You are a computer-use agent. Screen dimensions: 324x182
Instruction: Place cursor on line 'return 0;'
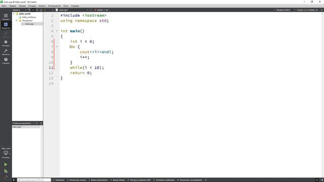click(81, 73)
